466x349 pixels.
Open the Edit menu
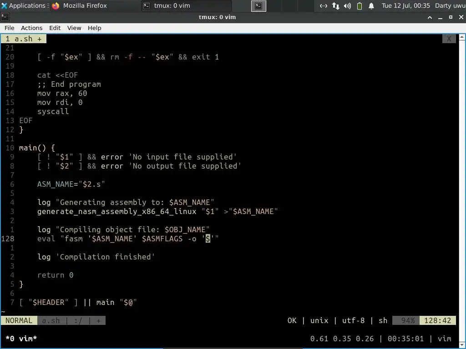click(x=55, y=28)
